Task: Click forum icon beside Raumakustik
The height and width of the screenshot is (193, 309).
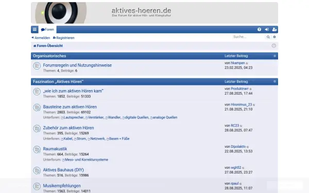Action: [x=37, y=149]
